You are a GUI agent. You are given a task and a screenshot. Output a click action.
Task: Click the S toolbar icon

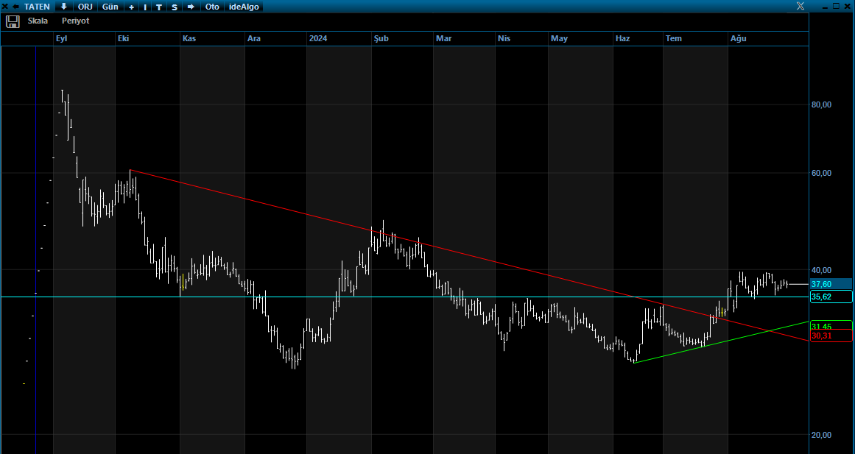click(x=175, y=7)
